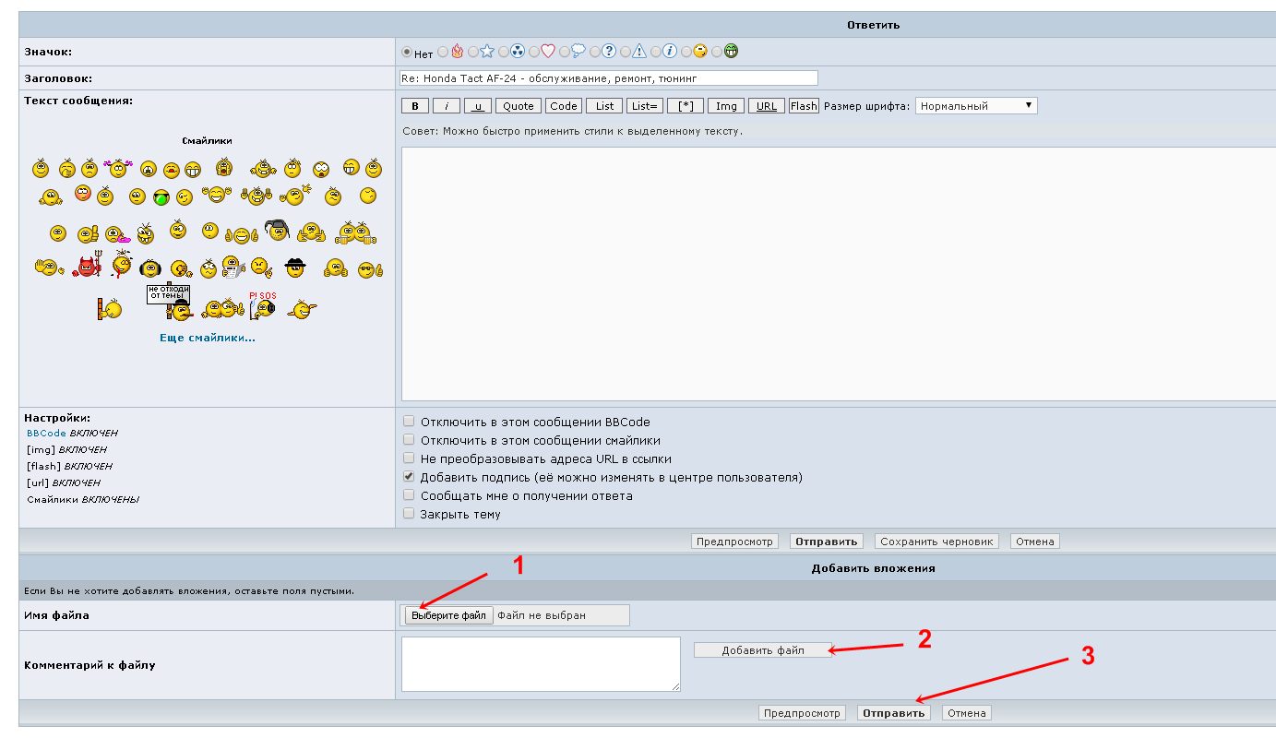Enable 'Отключить в этом сообщении BBCode' checkbox

pos(409,422)
